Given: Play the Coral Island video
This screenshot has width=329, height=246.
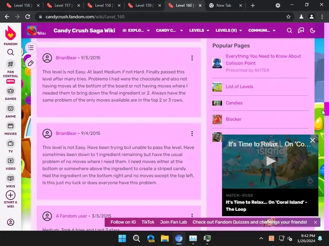Looking at the screenshot, I should click(x=270, y=161).
